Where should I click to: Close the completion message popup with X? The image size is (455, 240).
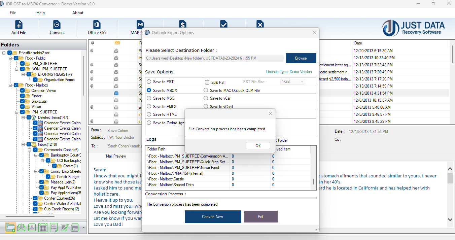point(271,114)
